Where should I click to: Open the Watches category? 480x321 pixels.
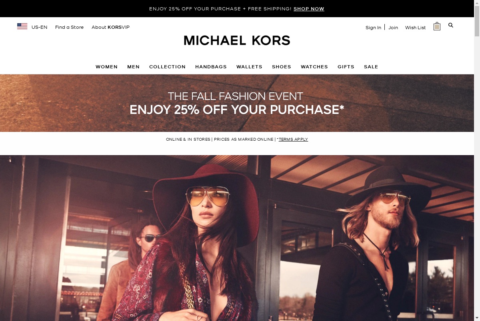[314, 67]
